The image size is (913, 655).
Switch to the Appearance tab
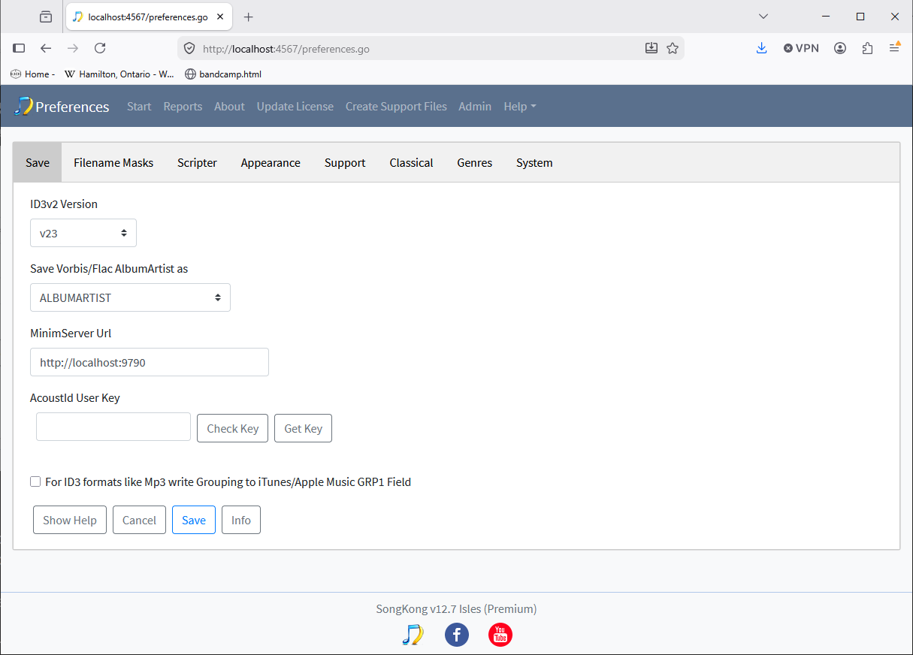pos(271,162)
